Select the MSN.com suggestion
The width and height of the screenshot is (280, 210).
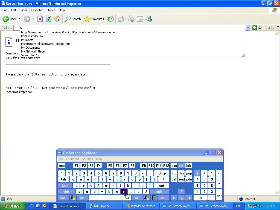132,40
